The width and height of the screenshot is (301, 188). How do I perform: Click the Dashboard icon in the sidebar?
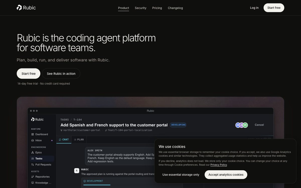click(33, 134)
